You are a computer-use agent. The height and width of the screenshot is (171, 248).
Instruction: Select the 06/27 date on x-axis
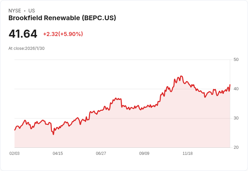pos(101,153)
